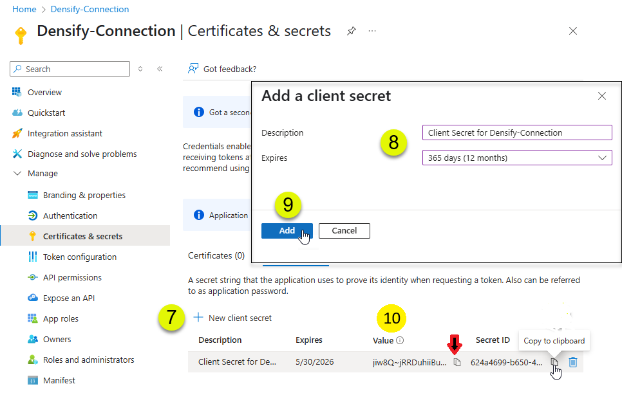Click the Token configuration bars icon
Viewport: 622px width, 393px height.
33,257
